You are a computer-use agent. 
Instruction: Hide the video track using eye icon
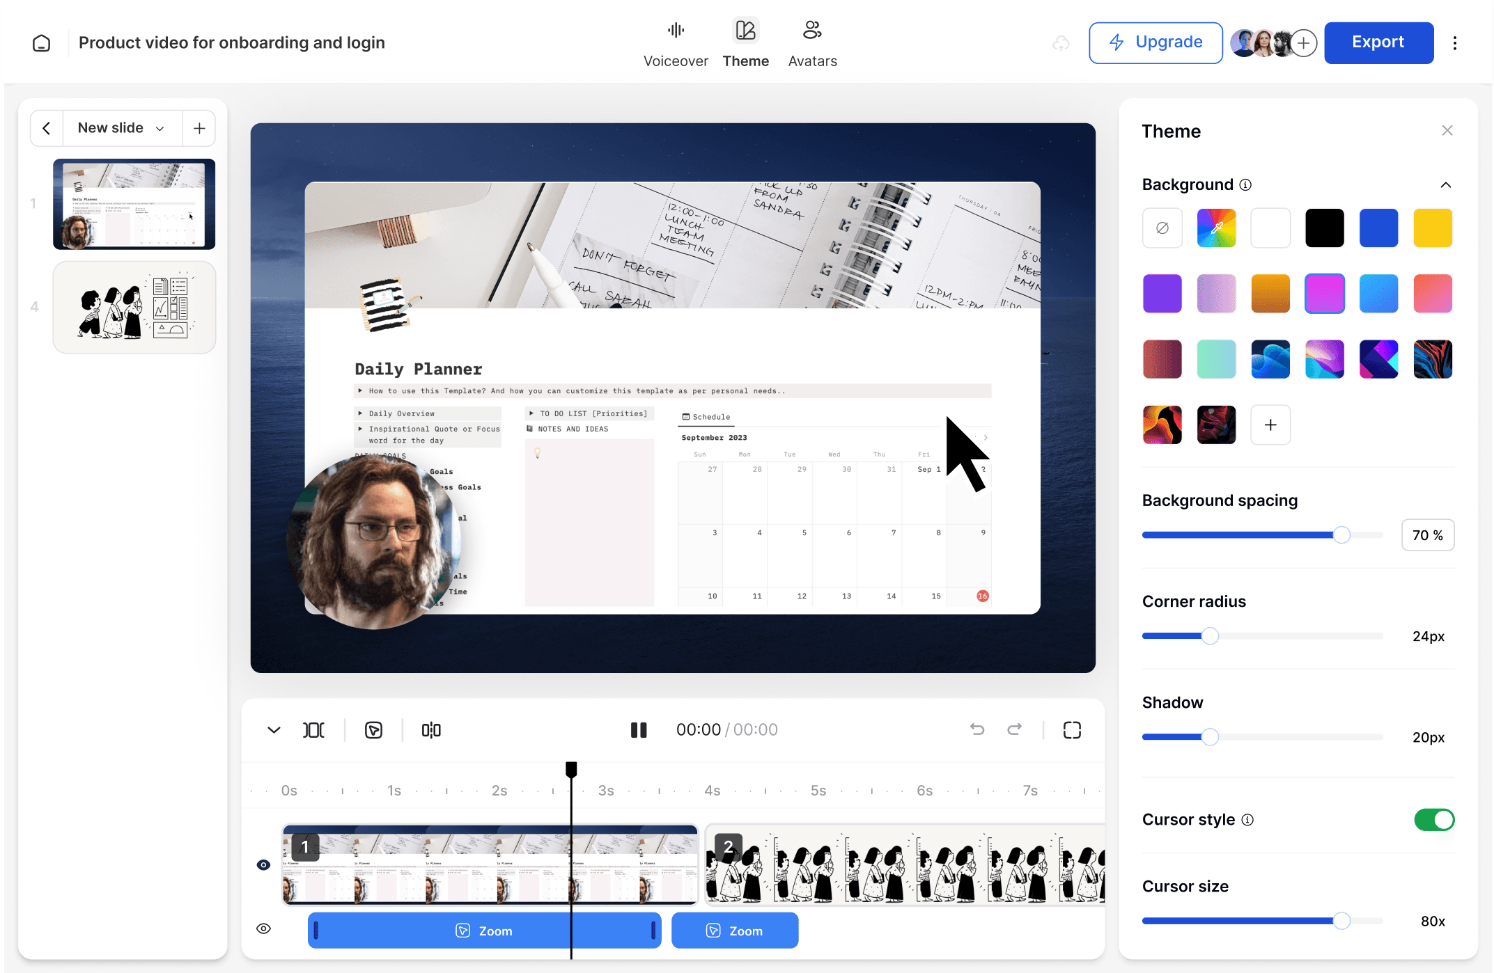[x=263, y=864]
